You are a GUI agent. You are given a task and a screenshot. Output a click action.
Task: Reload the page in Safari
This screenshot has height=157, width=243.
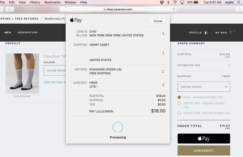[x=174, y=9]
